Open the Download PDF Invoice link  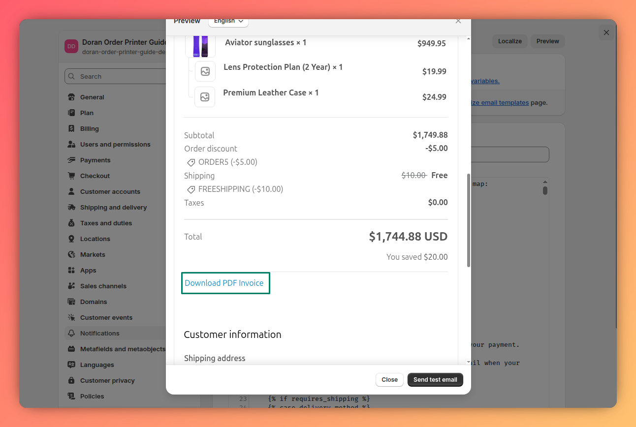tap(224, 283)
